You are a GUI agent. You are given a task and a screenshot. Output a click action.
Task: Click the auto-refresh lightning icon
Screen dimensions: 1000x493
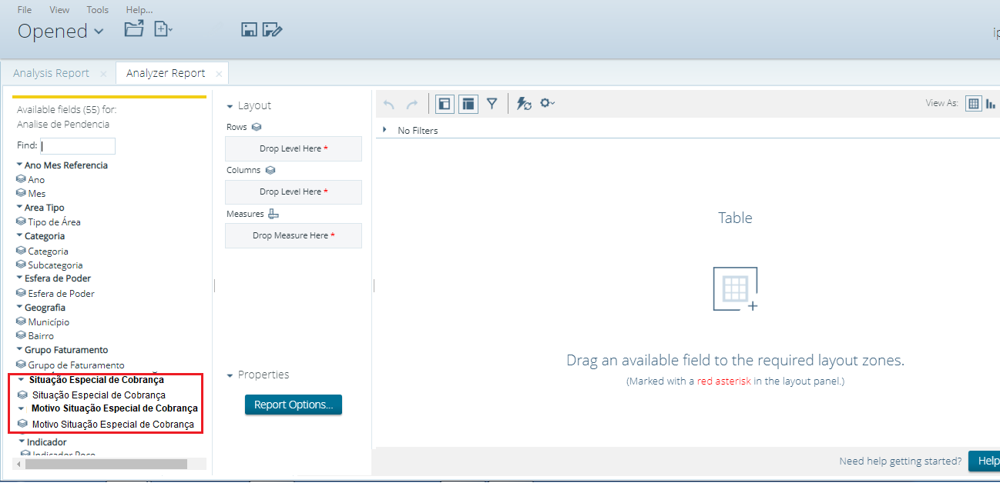pyautogui.click(x=525, y=103)
